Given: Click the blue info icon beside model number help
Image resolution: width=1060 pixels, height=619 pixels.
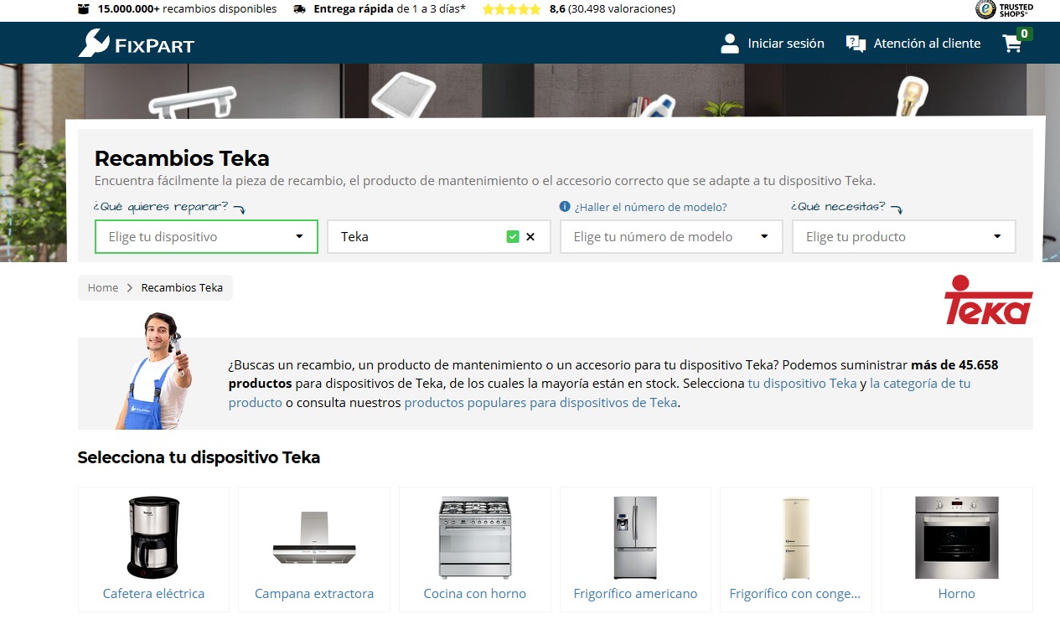Looking at the screenshot, I should click(565, 207).
